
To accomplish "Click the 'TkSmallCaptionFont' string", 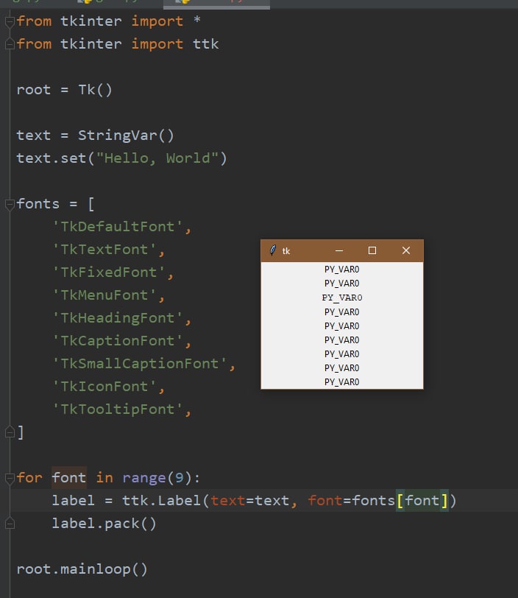I will coord(140,364).
